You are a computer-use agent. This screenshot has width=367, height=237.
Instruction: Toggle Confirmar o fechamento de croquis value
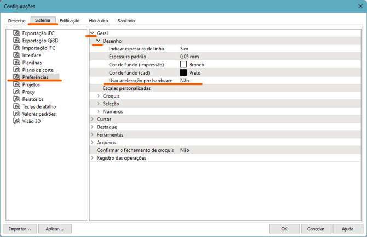click(185, 150)
